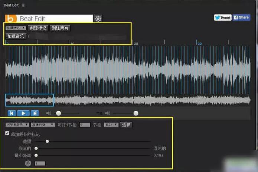Adjust the beat click volume slider knob
Image resolution: width=258 pixels, height=172 pixels.
point(136,113)
